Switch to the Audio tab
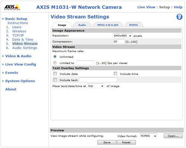This screenshot has width=186, height=148. click(82, 25)
